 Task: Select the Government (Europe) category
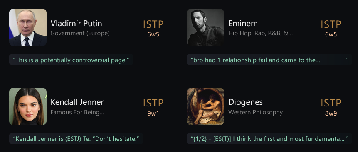click(x=80, y=33)
